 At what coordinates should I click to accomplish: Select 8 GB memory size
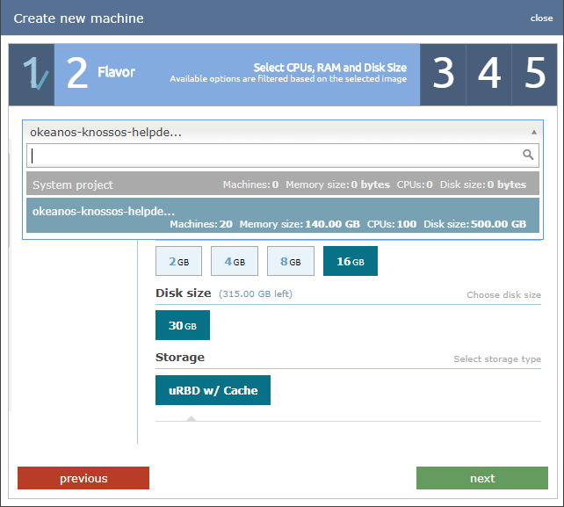(x=290, y=262)
